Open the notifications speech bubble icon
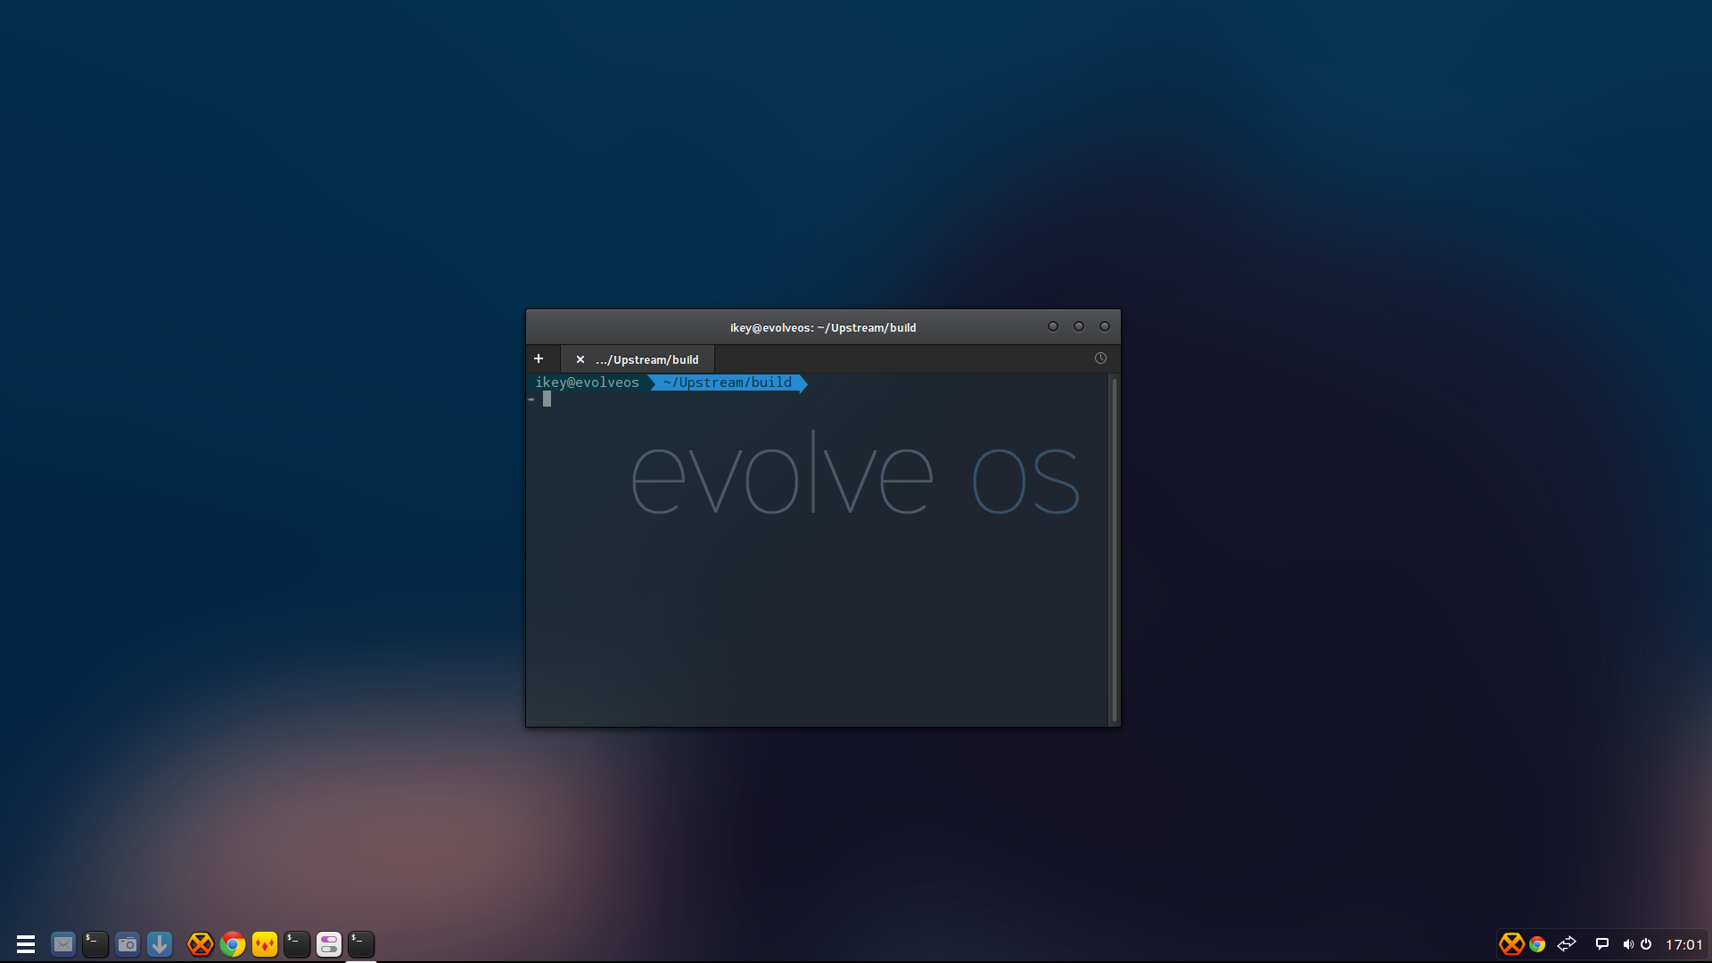Viewport: 1712px width, 963px height. pyautogui.click(x=1602, y=944)
